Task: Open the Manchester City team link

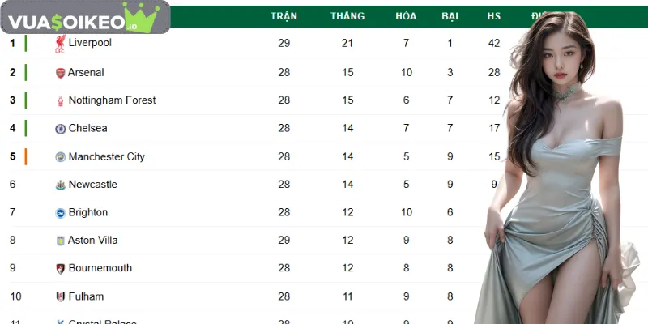Action: pos(106,156)
